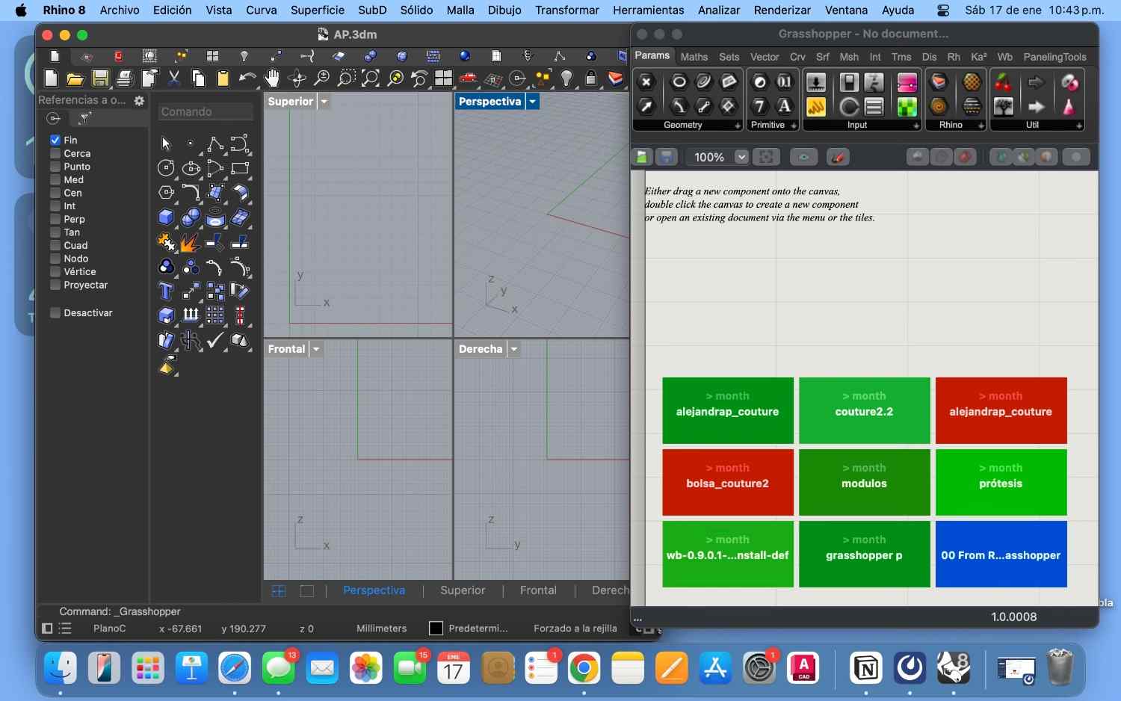The height and width of the screenshot is (701, 1121).
Task: Open the Frontal viewport dropdown arrow
Action: pos(316,349)
